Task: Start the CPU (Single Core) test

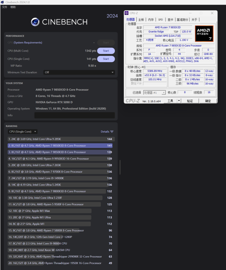Action: [106, 59]
